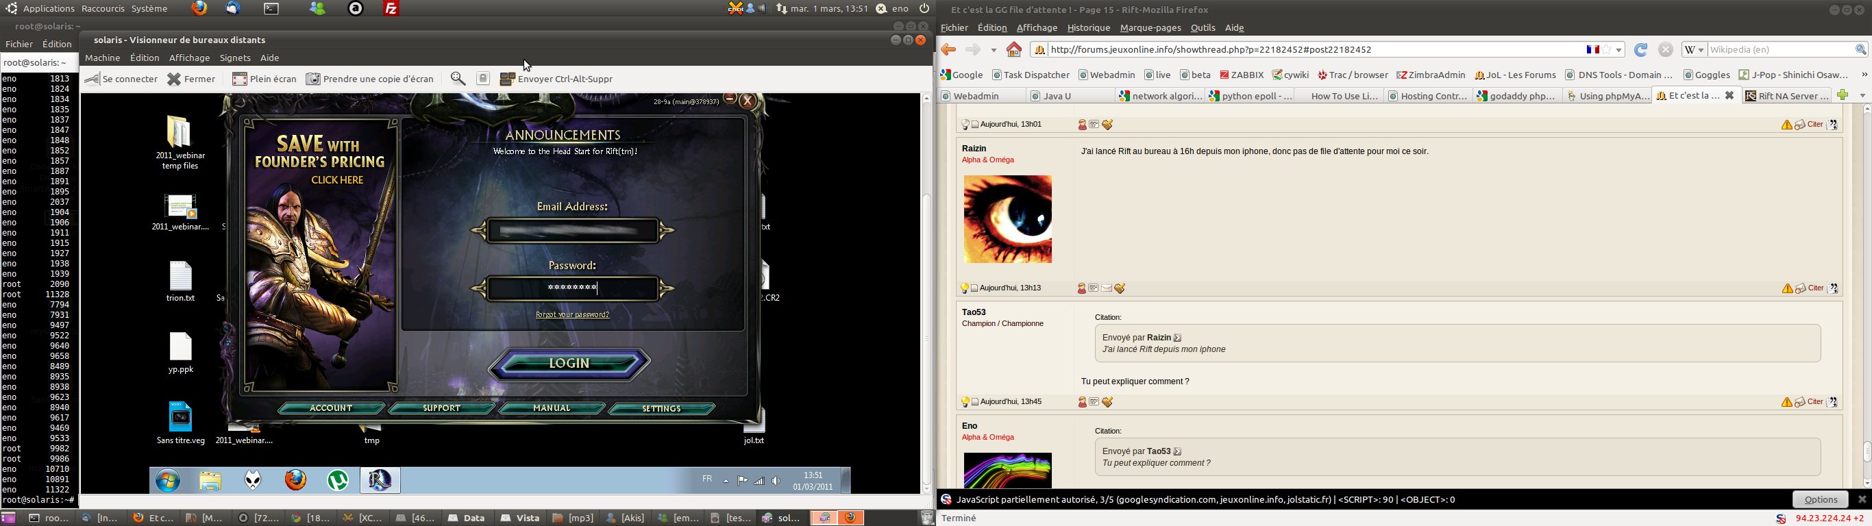Screen dimensions: 1872x526
Task: Toggle the read-only lock in the remote desktop toolbar
Action: tap(483, 79)
